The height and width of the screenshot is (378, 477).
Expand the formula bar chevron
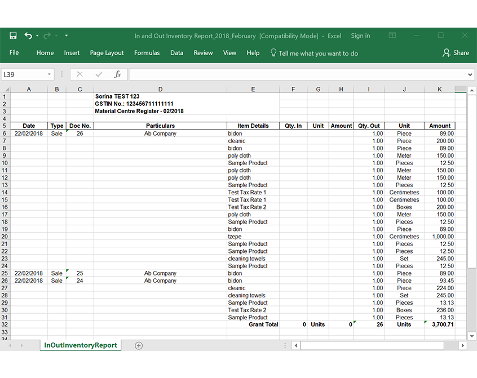pos(470,74)
